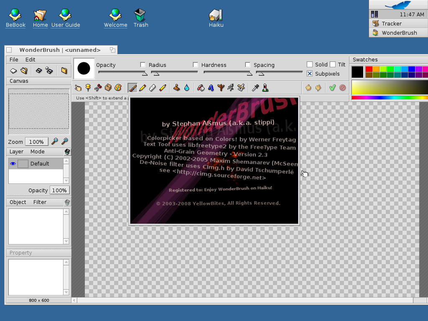Image resolution: width=428 pixels, height=321 pixels.
Task: Enable the Solid checkbox
Action: point(310,64)
